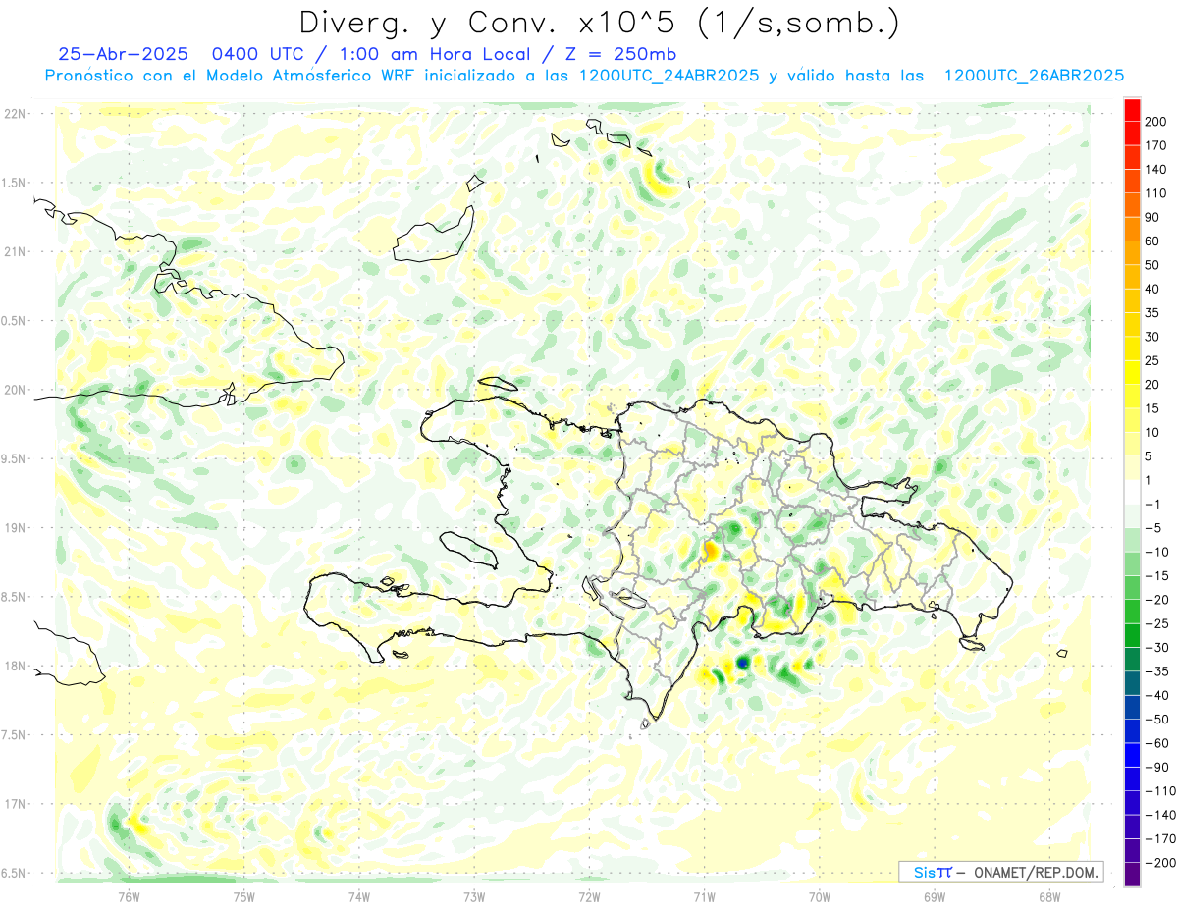The image size is (1178, 910).
Task: Click the 19N latitude label
Action: pyautogui.click(x=14, y=528)
